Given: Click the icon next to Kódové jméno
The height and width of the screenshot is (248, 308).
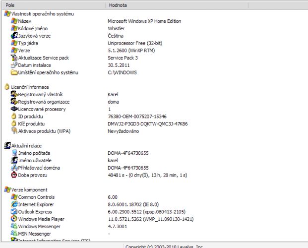Looking at the screenshot, I should [x=14, y=28].
